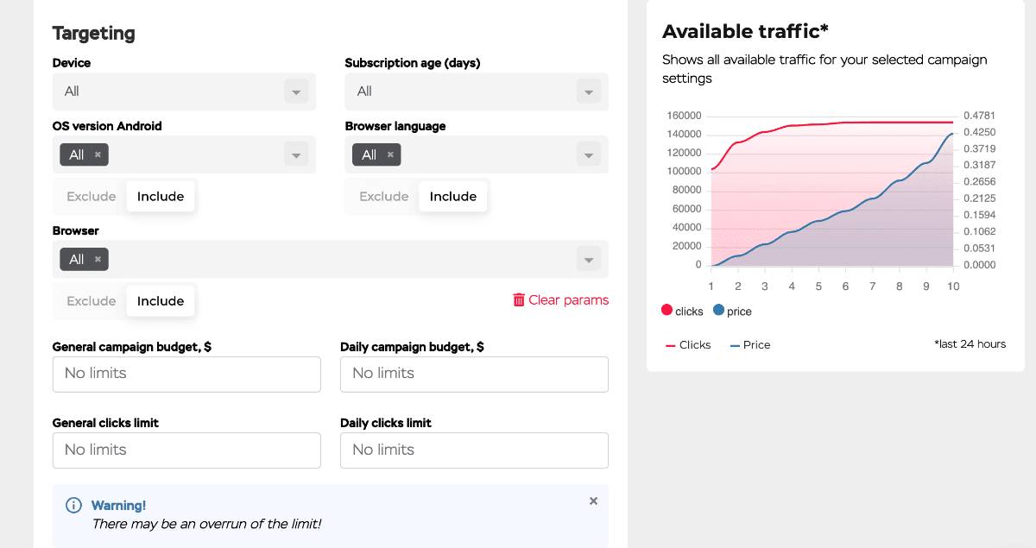The width and height of the screenshot is (1036, 548).
Task: Remove the 'All' tag in OS version Android
Action: coord(98,155)
